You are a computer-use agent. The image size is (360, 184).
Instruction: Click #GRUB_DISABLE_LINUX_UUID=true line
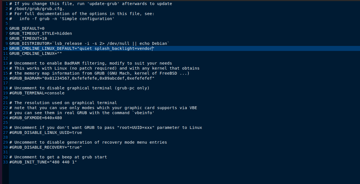(x=46, y=133)
